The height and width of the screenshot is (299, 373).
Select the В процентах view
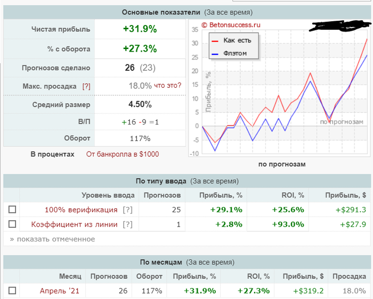coord(52,154)
